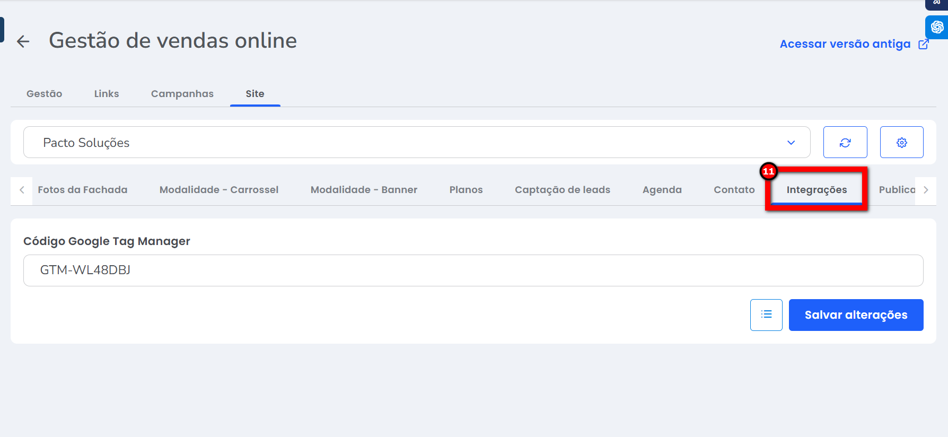The height and width of the screenshot is (437, 948).
Task: Click the Google Tag Manager code field
Action: pyautogui.click(x=473, y=270)
